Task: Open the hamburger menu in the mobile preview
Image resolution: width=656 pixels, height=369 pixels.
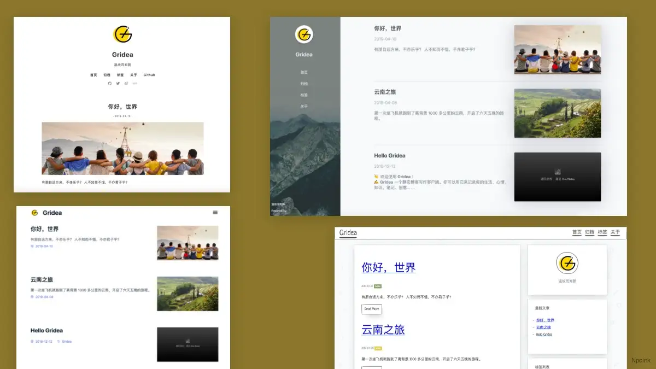Action: (x=216, y=213)
